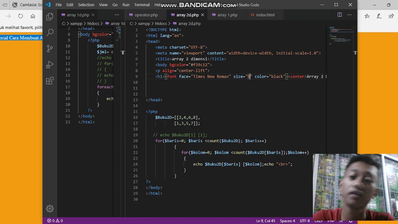The height and width of the screenshot is (224, 398).
Task: Click the <?php line in right editor
Action: (152, 112)
